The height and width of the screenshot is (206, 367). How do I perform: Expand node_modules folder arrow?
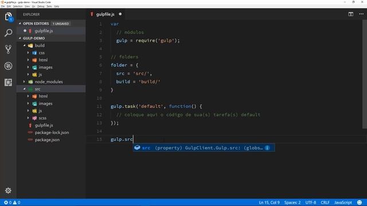(24, 82)
